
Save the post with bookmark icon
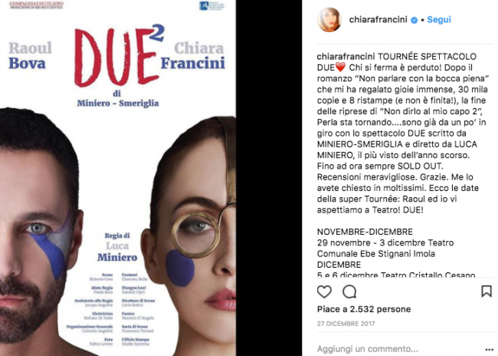click(x=487, y=291)
